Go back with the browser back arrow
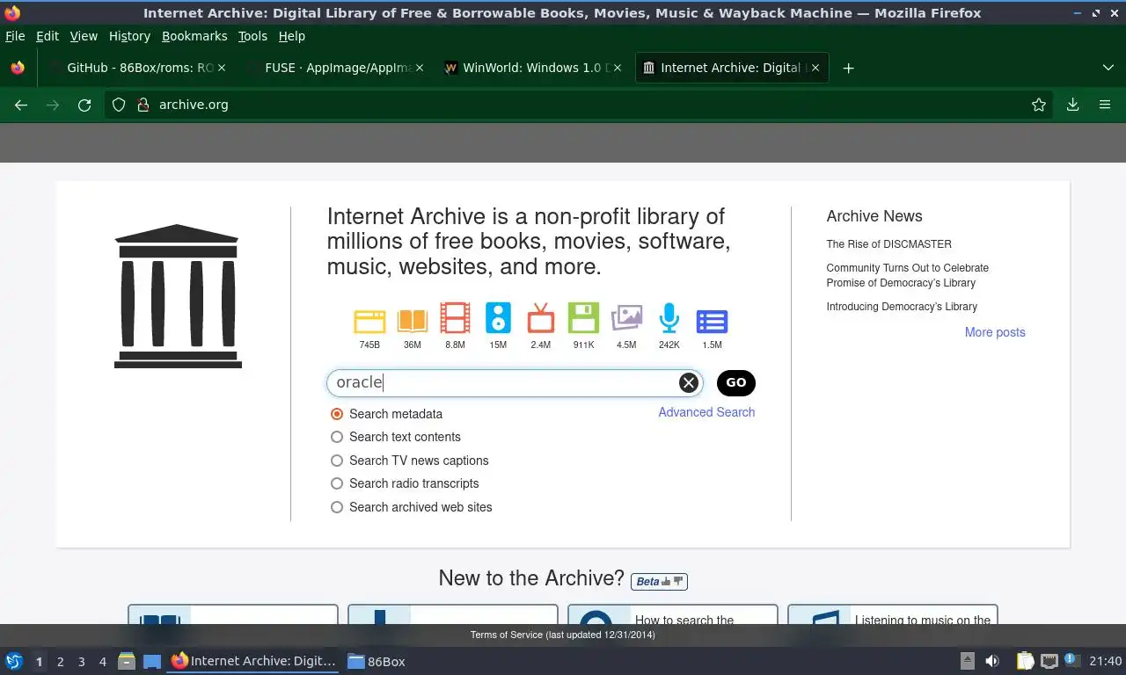The width and height of the screenshot is (1126, 675). coord(21,105)
